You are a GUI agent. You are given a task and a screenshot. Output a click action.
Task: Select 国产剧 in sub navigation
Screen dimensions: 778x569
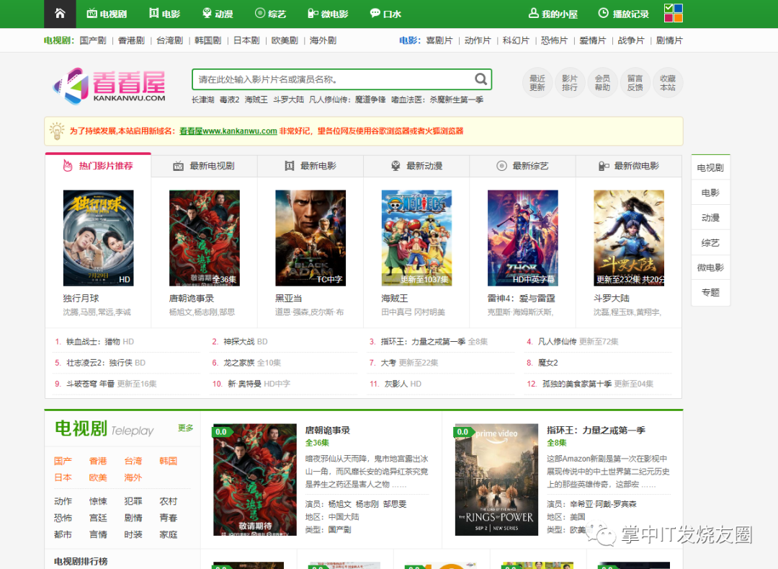pos(93,40)
